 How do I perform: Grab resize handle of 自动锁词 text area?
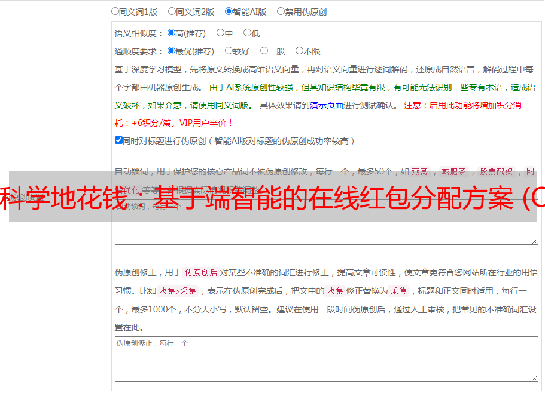tap(535, 241)
